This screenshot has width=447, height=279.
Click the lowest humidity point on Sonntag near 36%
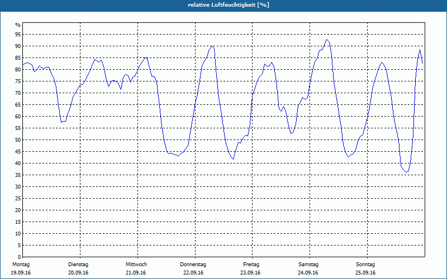tap(407, 172)
